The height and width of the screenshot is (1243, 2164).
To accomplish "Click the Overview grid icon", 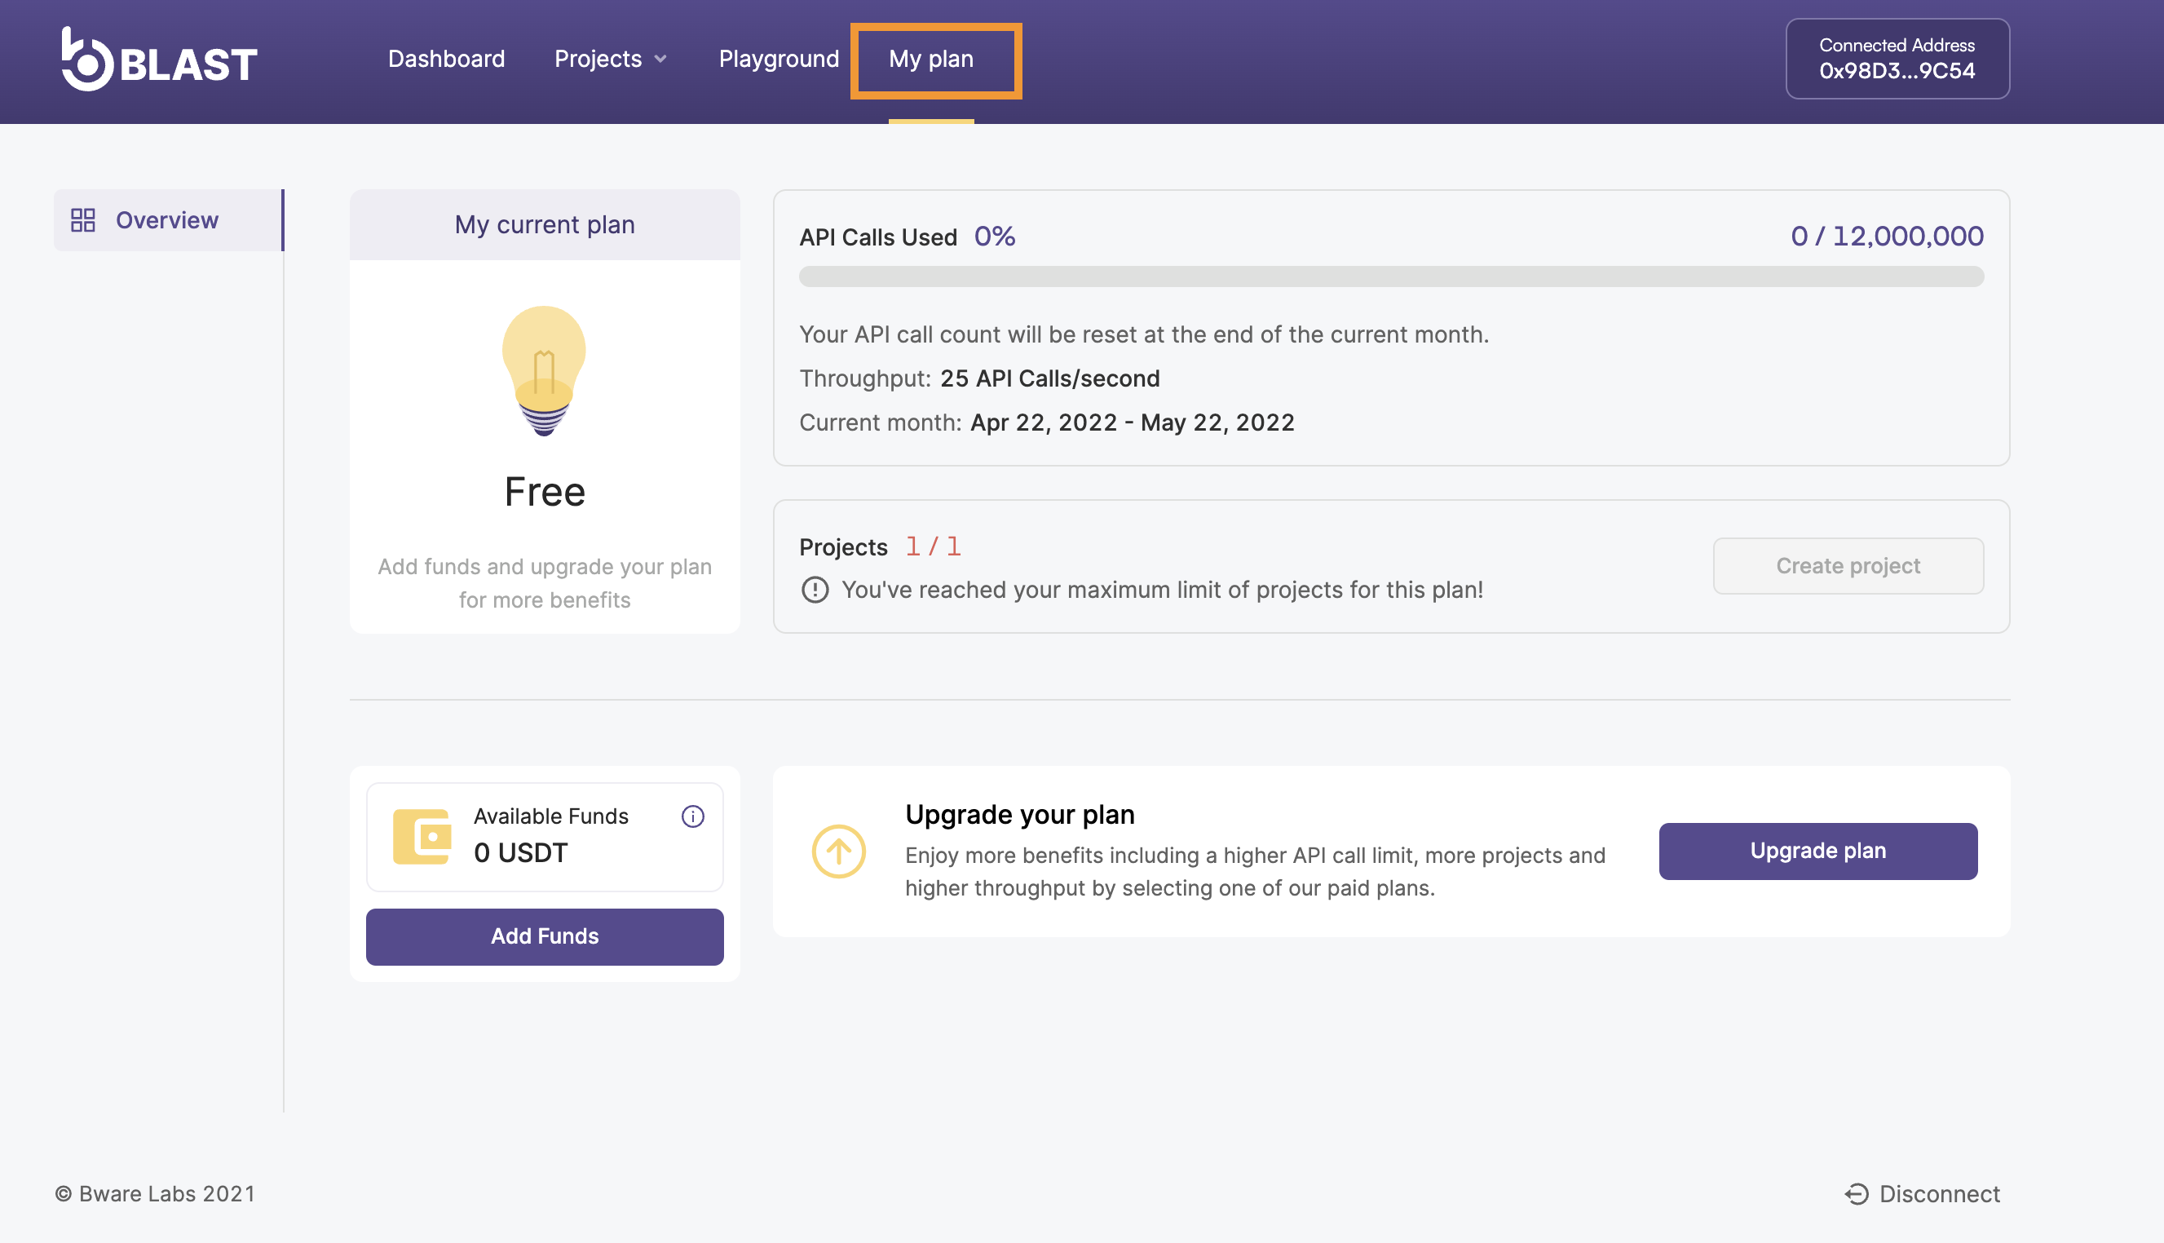I will tap(83, 220).
